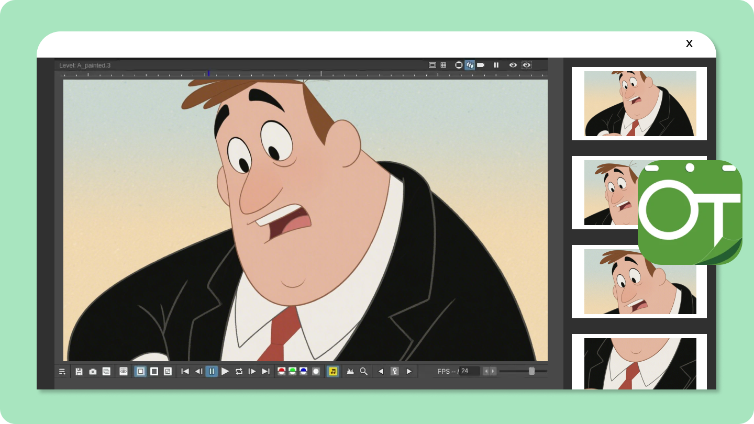
Task: Show the safe area overlay
Action: [433, 65]
